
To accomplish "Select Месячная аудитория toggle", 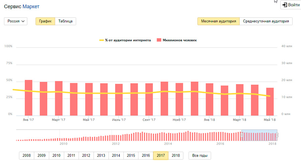I will pyautogui.click(x=218, y=21).
